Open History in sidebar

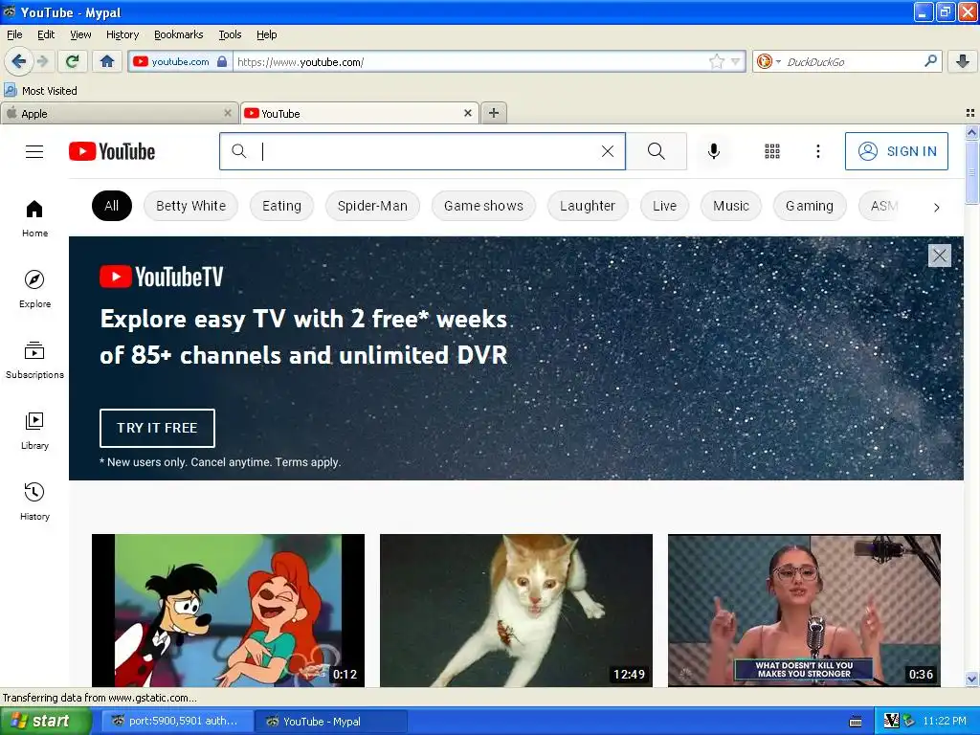pos(34,501)
